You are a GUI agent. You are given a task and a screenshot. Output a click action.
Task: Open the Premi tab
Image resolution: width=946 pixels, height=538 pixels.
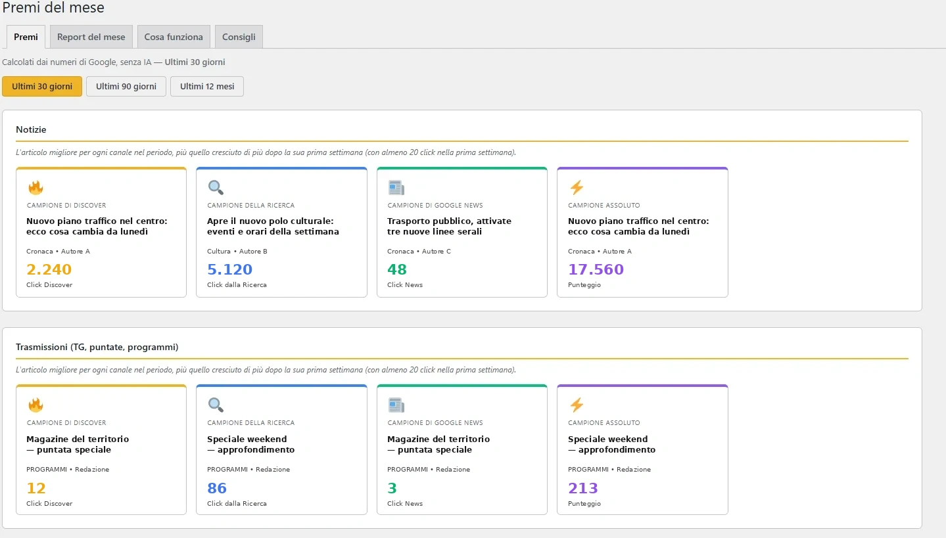26,37
